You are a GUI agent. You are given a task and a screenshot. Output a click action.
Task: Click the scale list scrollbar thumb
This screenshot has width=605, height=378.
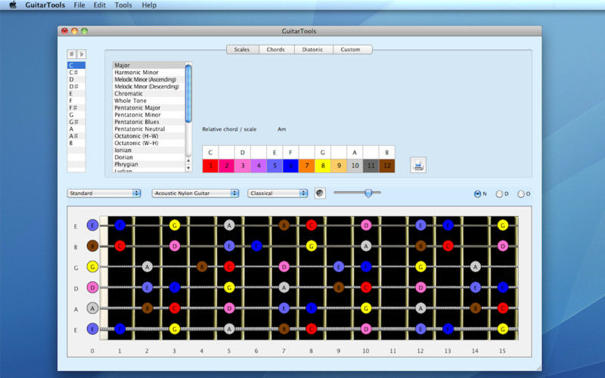click(188, 94)
